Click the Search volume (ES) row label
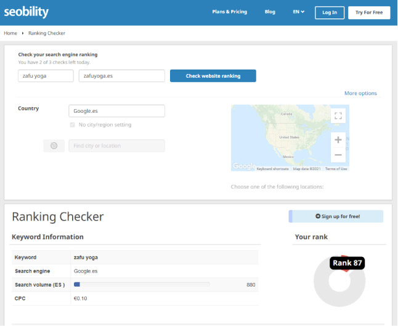Screen dimensions: 398x326 click(39, 285)
